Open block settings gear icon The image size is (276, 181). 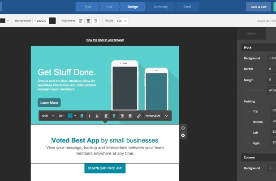183,135
